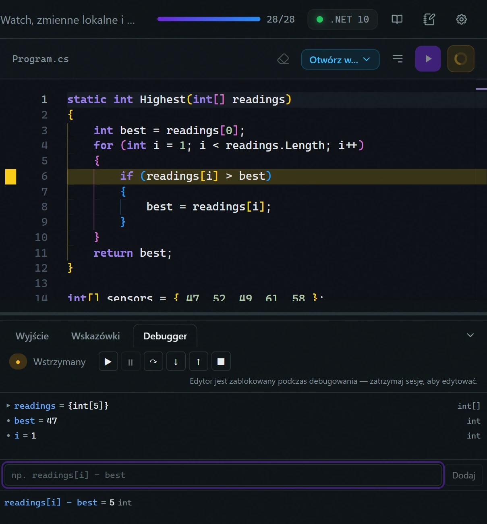
Task: Click line number 11 in gutter
Action: pos(41,253)
